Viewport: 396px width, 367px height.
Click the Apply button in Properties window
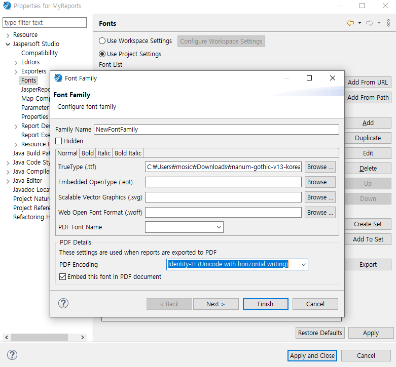coord(371,333)
